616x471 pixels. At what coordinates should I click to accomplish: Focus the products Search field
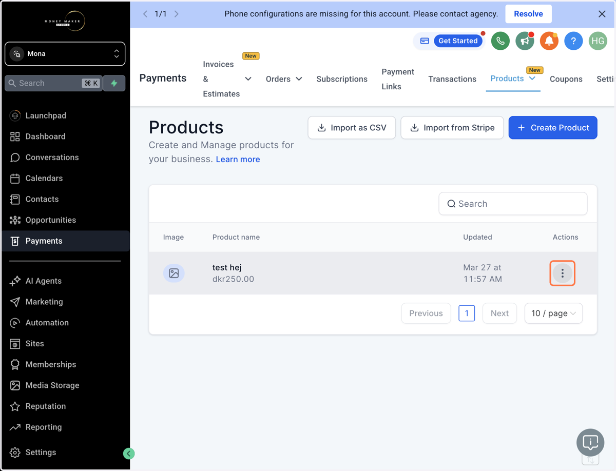[x=513, y=204]
